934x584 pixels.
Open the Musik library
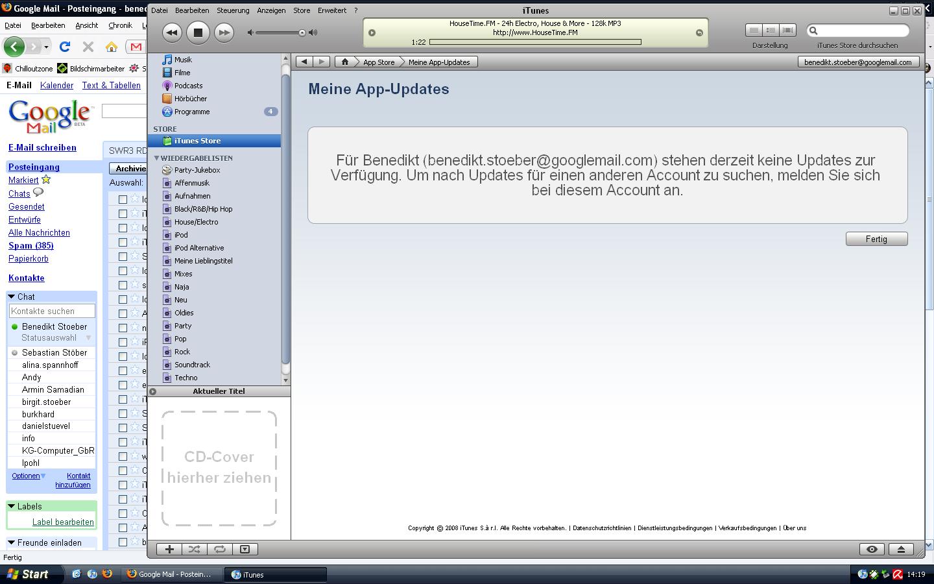tap(183, 60)
